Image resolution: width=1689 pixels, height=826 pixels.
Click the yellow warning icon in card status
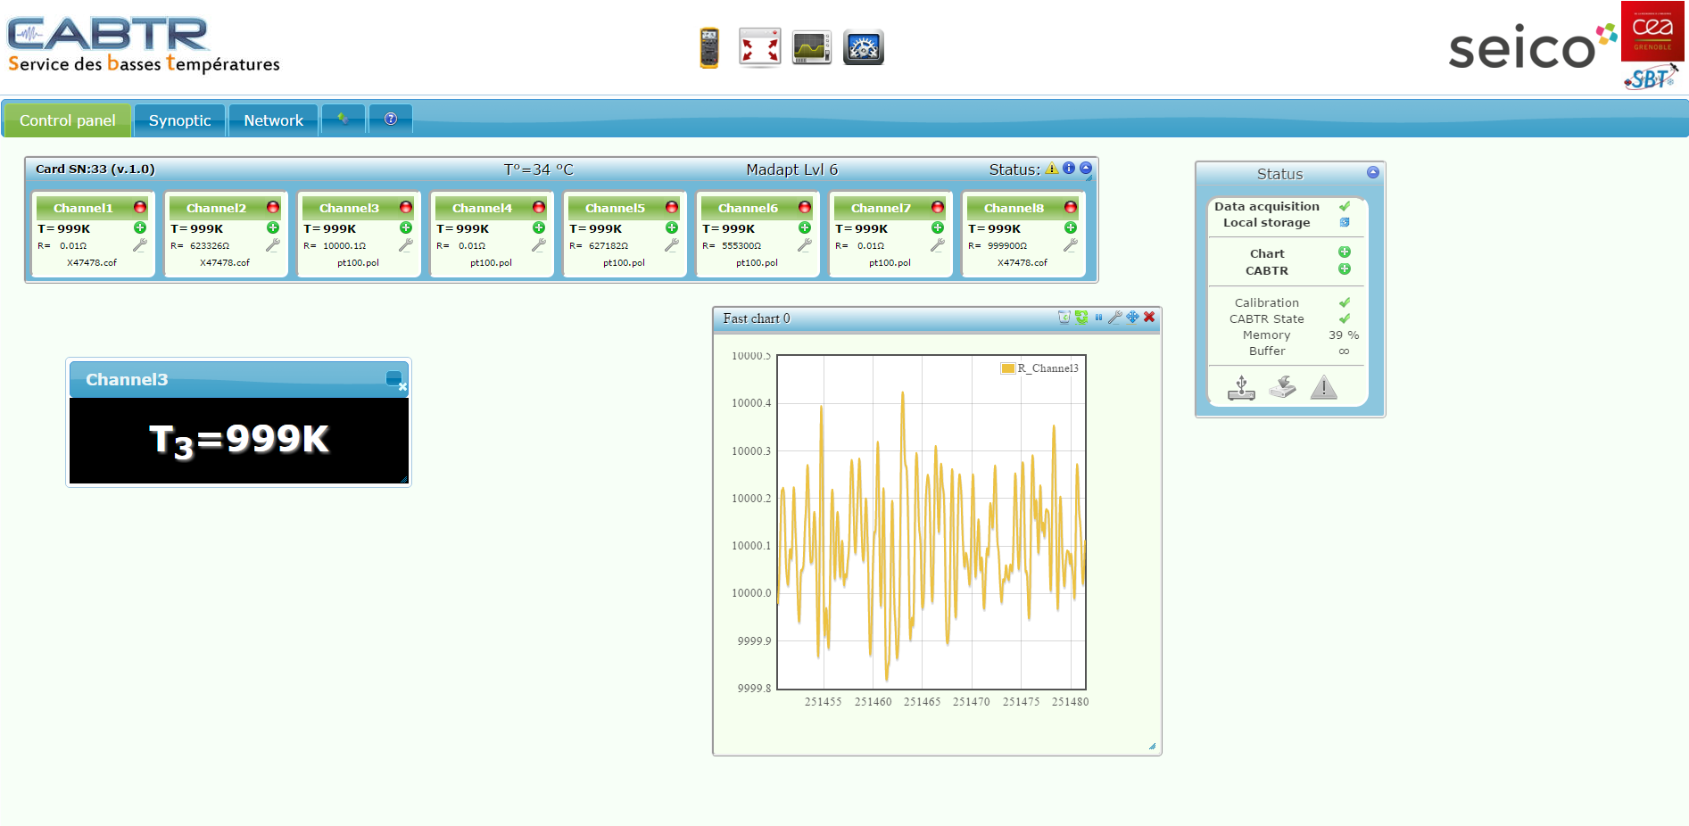[1052, 168]
